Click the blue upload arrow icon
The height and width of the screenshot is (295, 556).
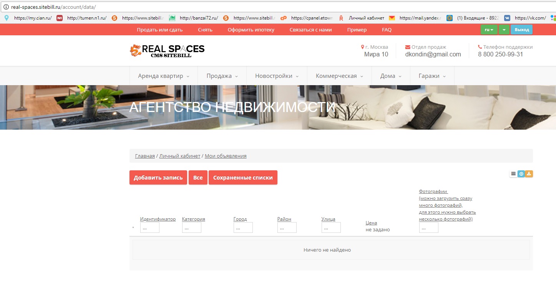coord(521,174)
